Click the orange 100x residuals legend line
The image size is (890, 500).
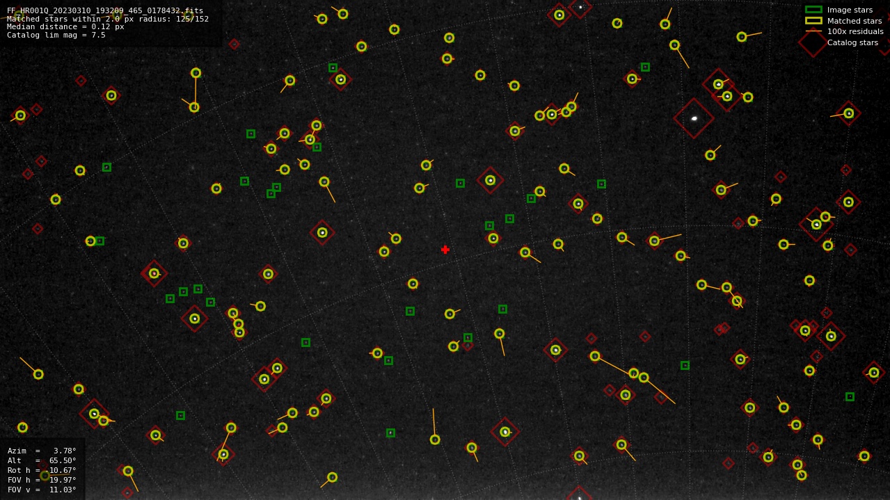pos(813,31)
